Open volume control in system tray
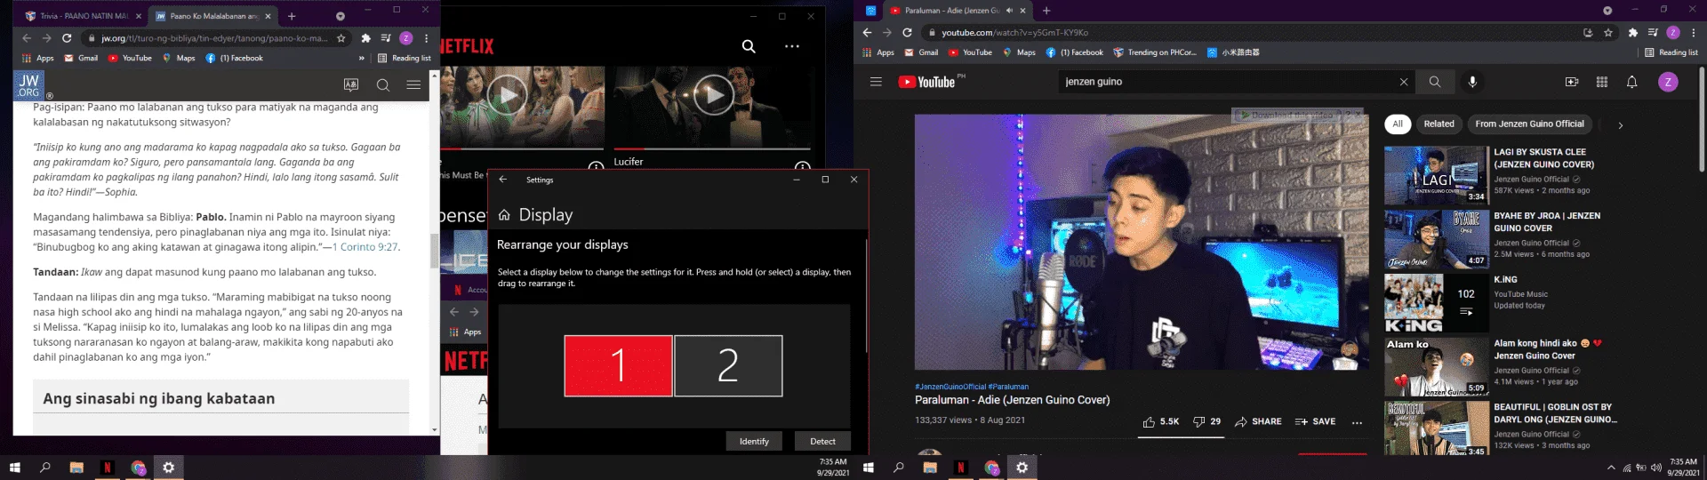 tap(1655, 468)
